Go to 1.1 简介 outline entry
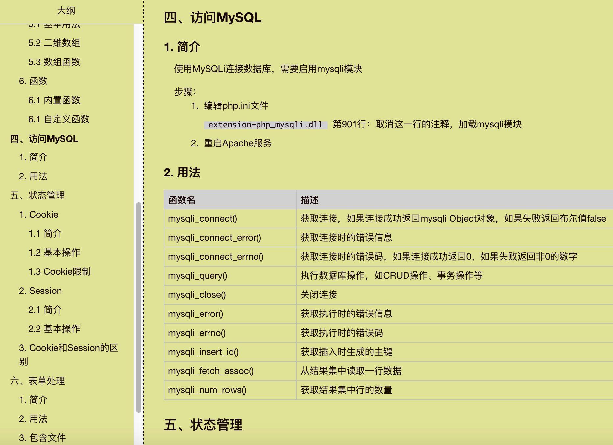 coord(45,233)
